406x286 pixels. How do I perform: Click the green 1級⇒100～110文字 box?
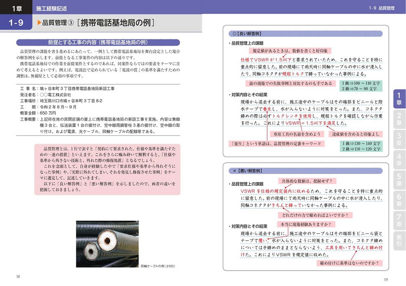(360, 86)
